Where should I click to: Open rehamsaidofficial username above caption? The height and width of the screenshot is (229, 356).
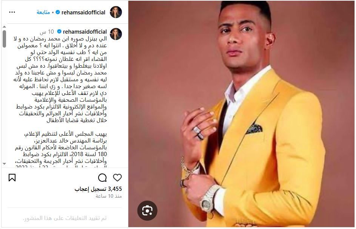[85, 31]
